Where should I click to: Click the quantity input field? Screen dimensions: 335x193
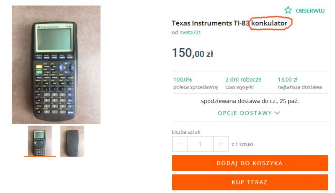201,144
